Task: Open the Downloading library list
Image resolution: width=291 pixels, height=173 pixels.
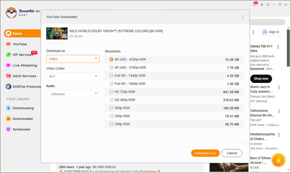Action: [23, 108]
